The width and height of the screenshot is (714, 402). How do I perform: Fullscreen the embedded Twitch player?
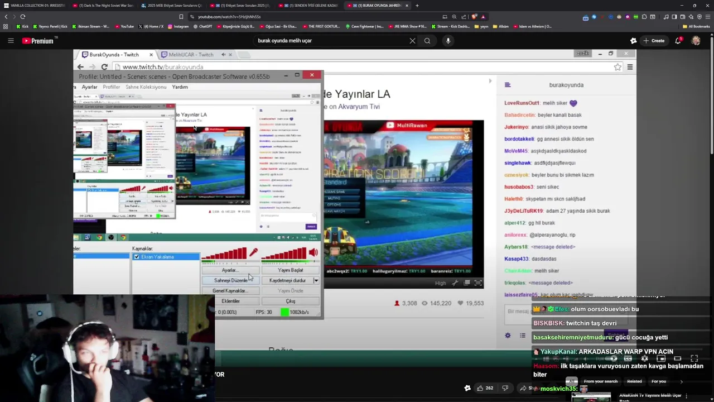click(x=478, y=283)
